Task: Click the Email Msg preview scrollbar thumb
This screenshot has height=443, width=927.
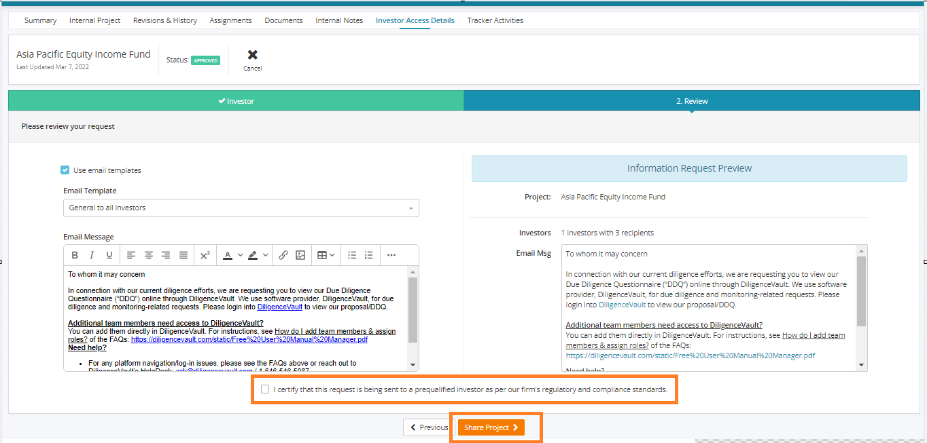Action: 862,291
